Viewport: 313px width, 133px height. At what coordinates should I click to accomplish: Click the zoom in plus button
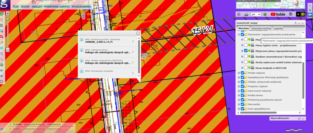tap(8, 13)
